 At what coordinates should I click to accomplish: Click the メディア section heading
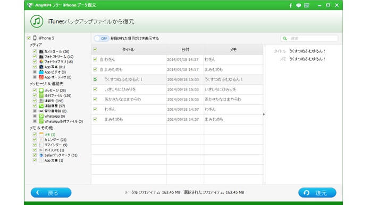click(36, 44)
